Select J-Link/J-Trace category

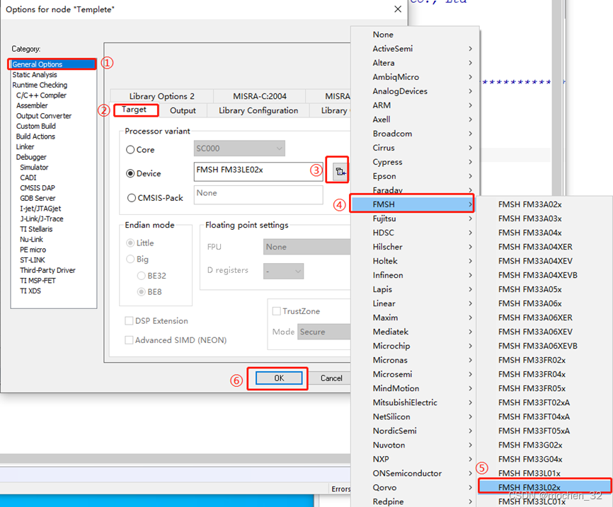(x=42, y=218)
